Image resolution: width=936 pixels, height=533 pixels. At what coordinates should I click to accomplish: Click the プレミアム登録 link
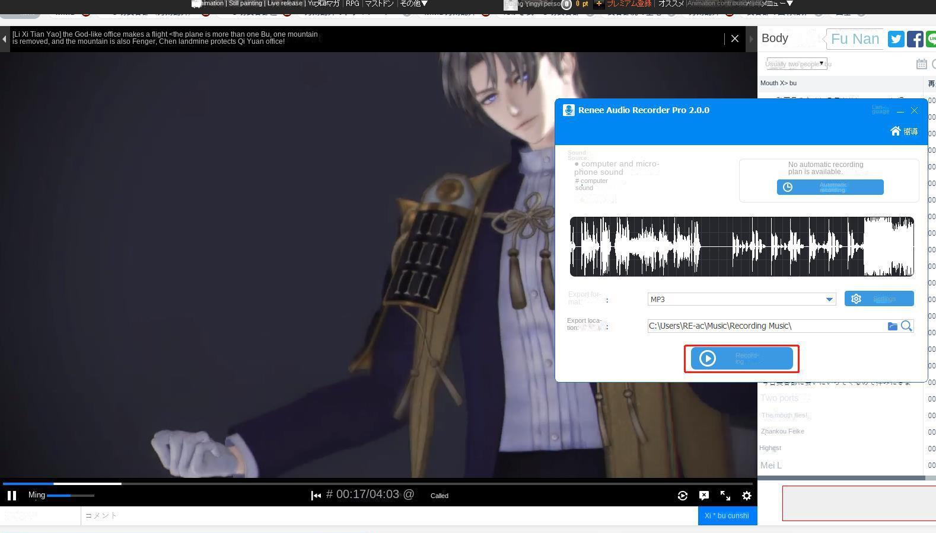tap(629, 4)
